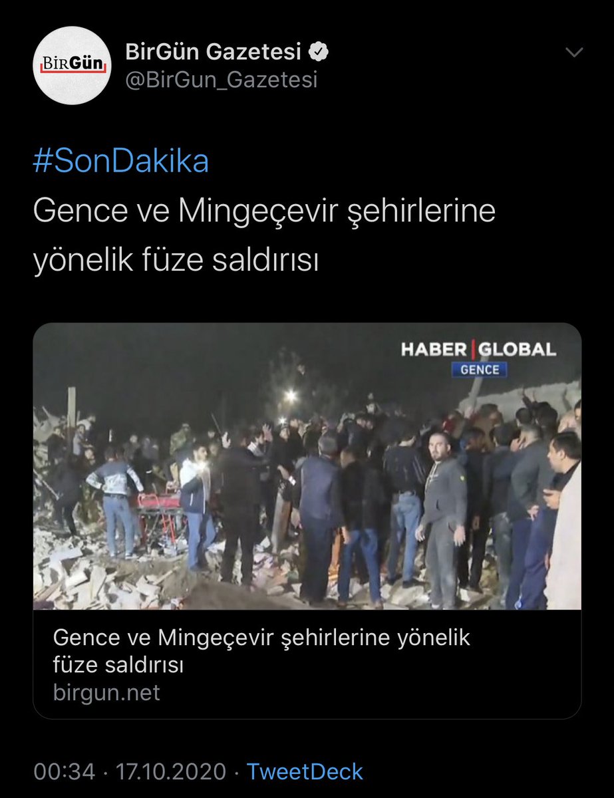
Task: Open the @BirGun_Gazetesi handle
Action: 222,80
